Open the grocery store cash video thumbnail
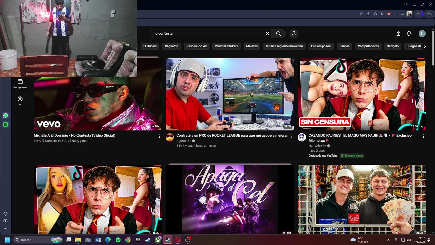The height and width of the screenshot is (245, 435). pos(362,200)
